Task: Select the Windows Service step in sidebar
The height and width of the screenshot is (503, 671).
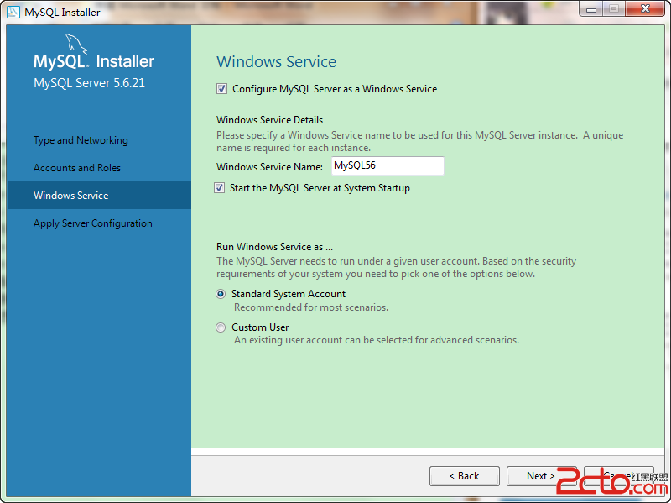Action: click(99, 196)
